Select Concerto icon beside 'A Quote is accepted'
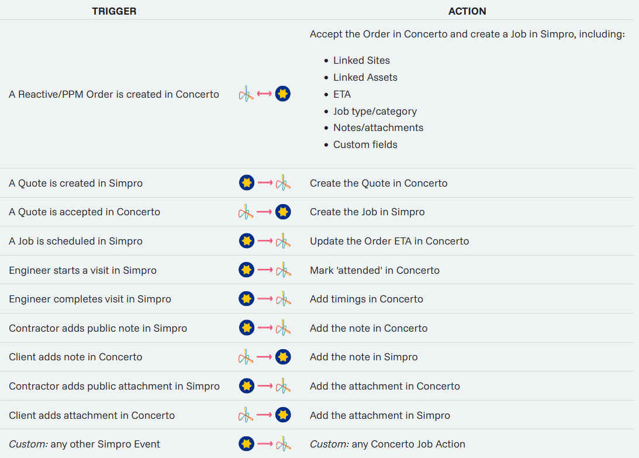This screenshot has width=639, height=458. click(246, 212)
